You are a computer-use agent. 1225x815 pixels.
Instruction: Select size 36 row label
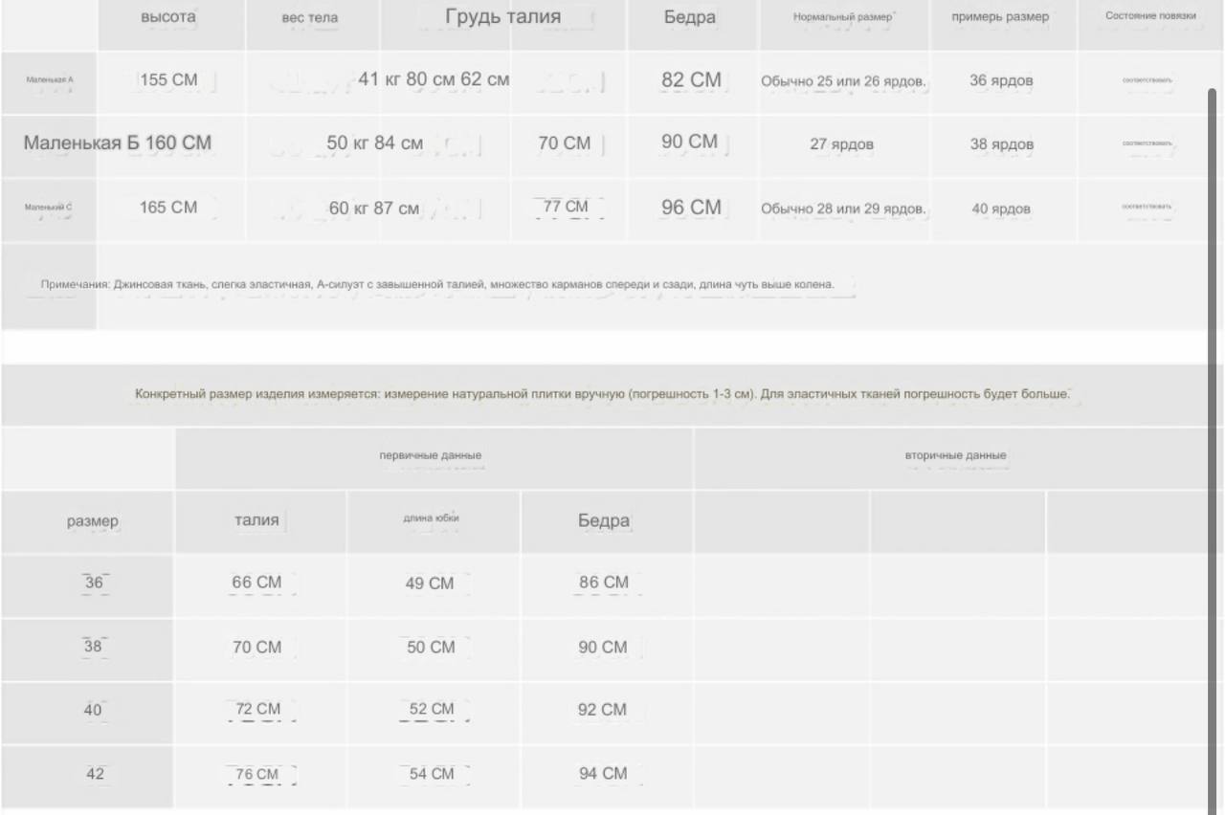[x=94, y=583]
